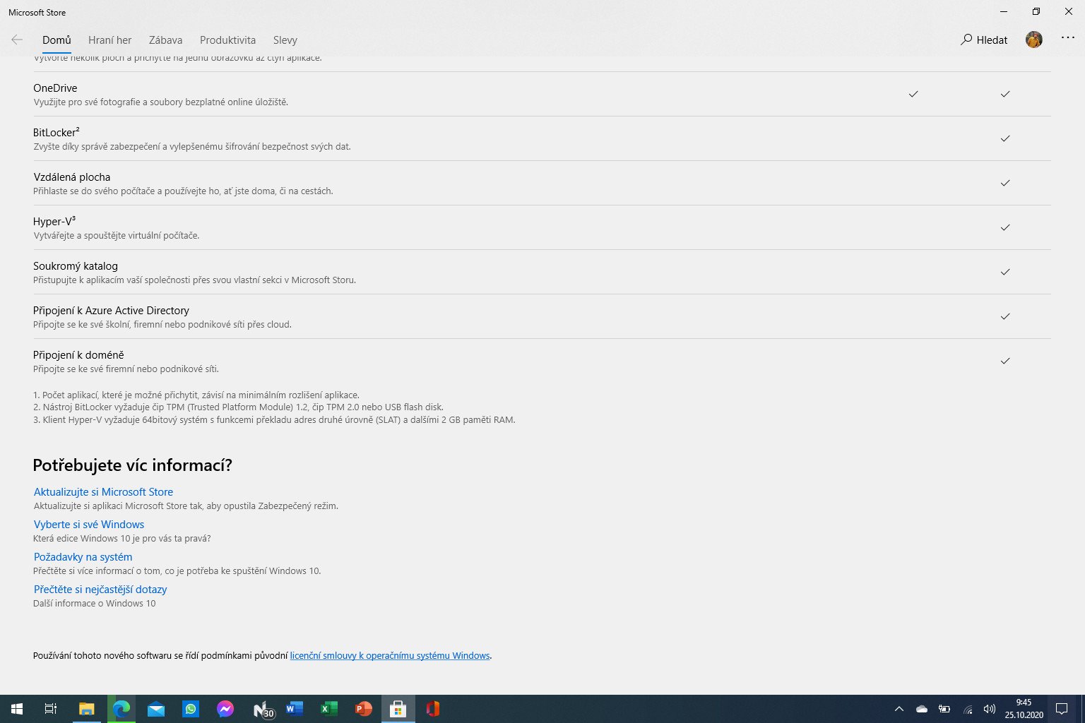Image resolution: width=1085 pixels, height=723 pixels.
Task: Click the Připojení k doméně title
Action: [x=78, y=355]
